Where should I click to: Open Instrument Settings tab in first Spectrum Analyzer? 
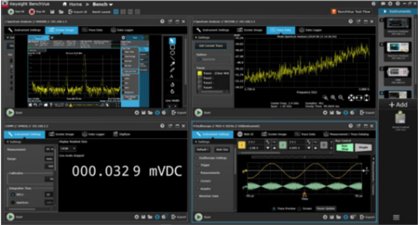click(25, 30)
